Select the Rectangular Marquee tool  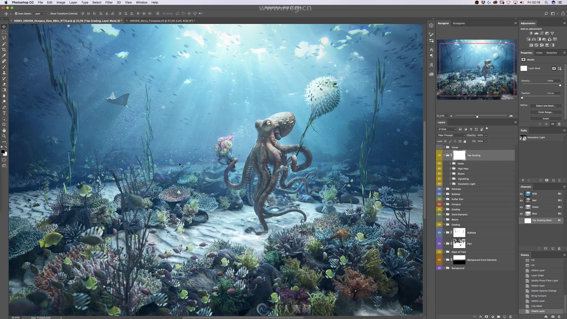click(4, 32)
